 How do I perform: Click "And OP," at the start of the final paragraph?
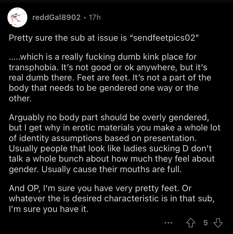point(25,188)
